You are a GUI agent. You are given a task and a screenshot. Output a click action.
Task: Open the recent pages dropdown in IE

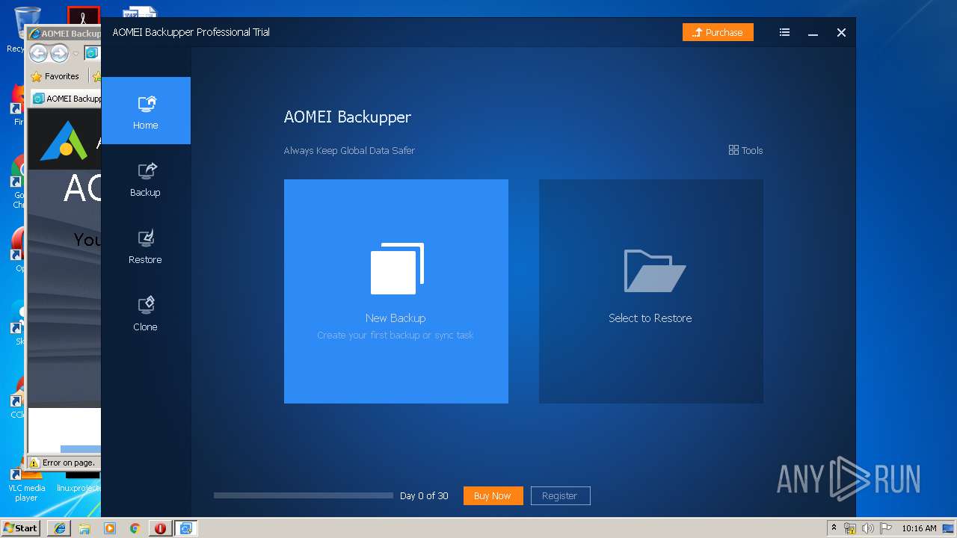[x=76, y=54]
